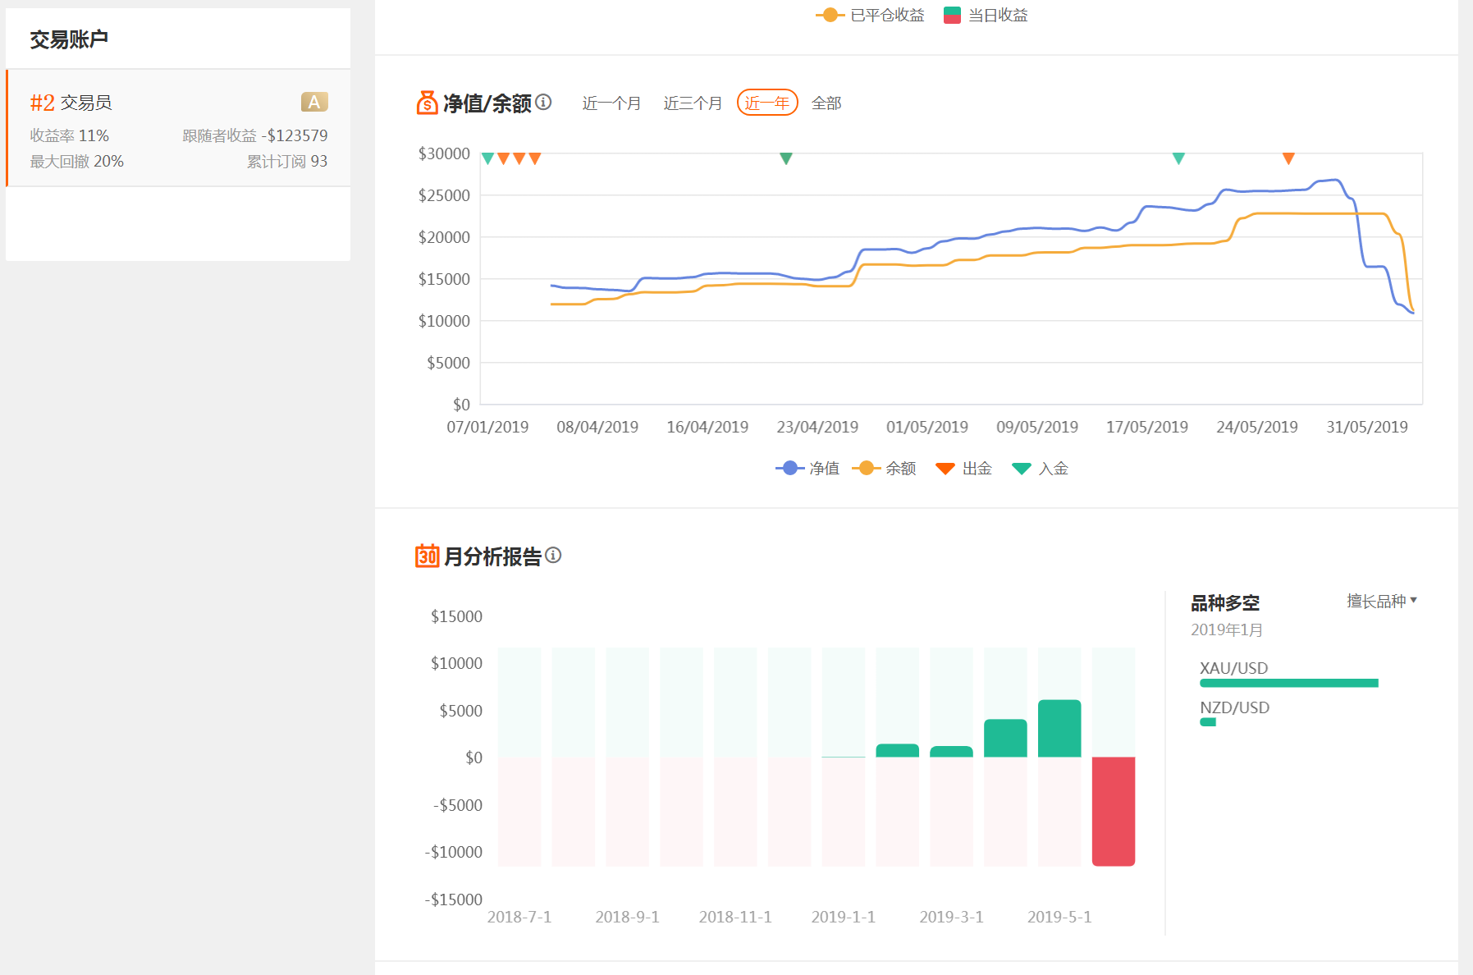Image resolution: width=1473 pixels, height=975 pixels.
Task: Switch to the 全部 time range
Action: [x=826, y=103]
